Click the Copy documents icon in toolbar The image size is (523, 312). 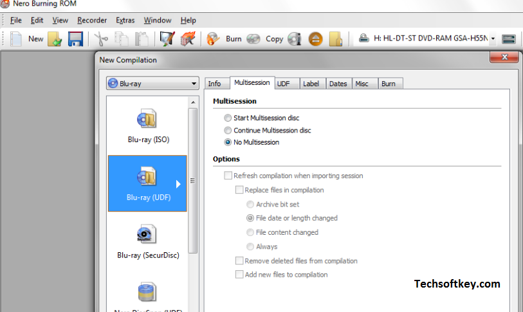click(122, 39)
